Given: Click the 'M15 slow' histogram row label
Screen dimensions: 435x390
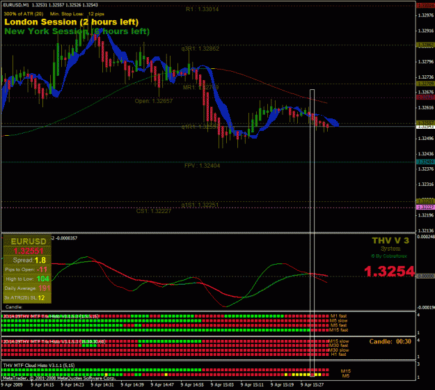Looking at the screenshot, I should click(338, 341).
